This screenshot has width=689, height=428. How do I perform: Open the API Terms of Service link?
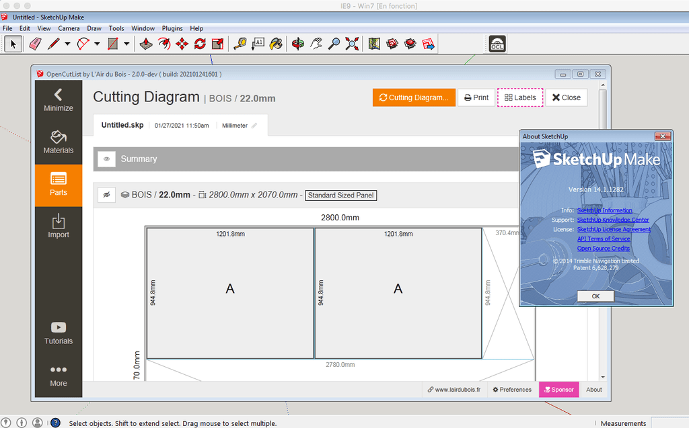pyautogui.click(x=604, y=239)
